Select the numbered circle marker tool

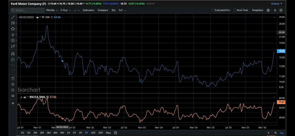(x=13, y=40)
